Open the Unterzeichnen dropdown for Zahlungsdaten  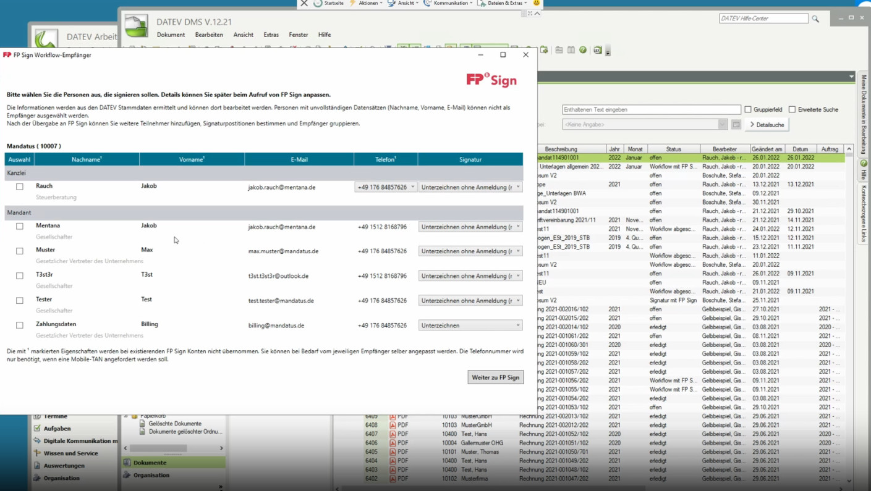(470, 325)
